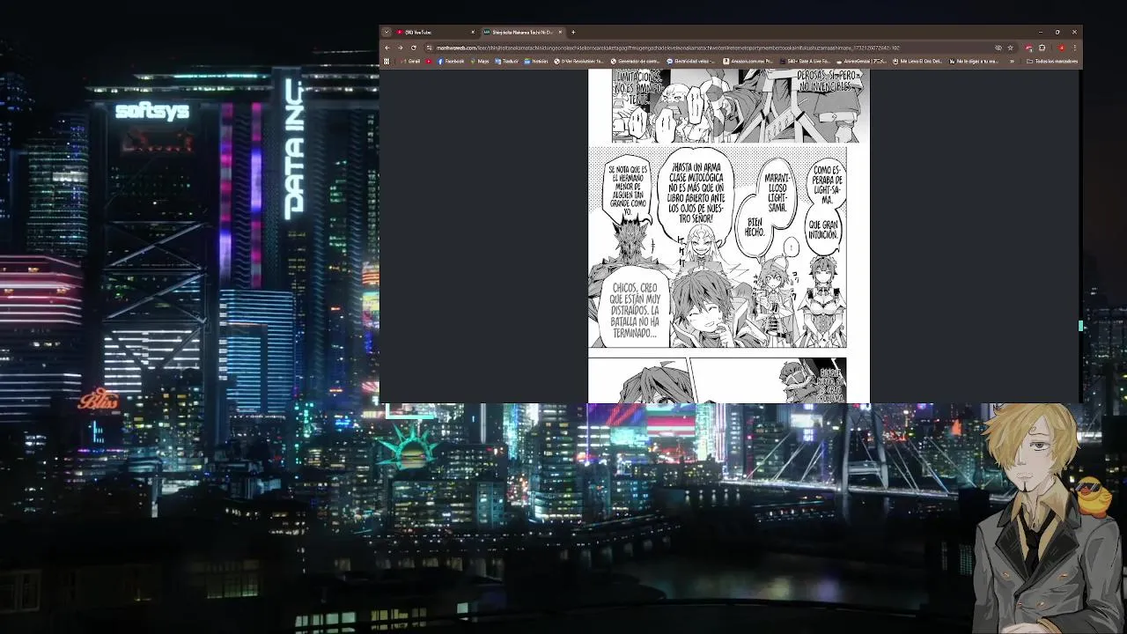The height and width of the screenshot is (634, 1127).
Task: Open the Generador de contr... bookmark
Action: click(x=636, y=61)
